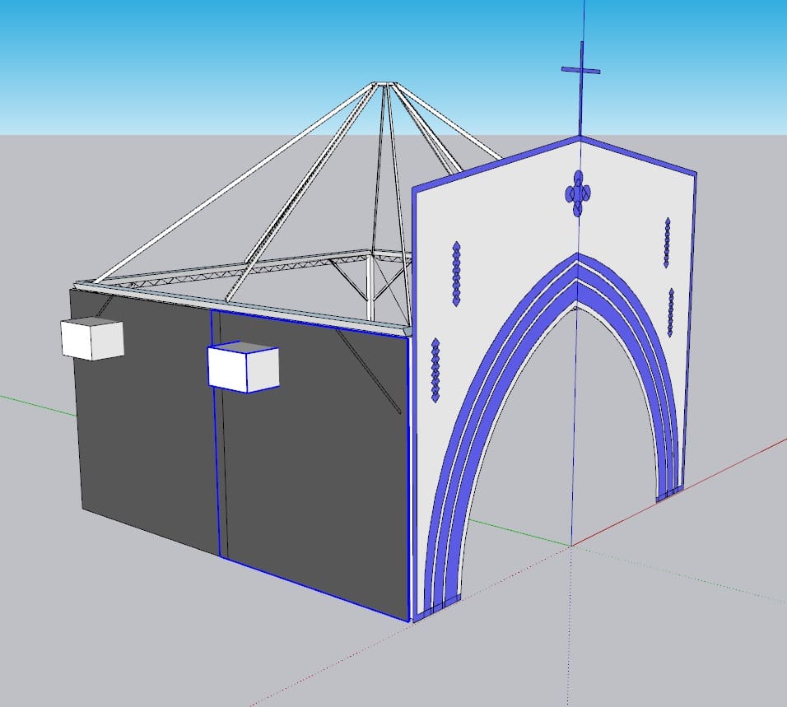Click the axes origin point on the ground
Image resolution: width=787 pixels, height=707 pixels.
click(570, 545)
